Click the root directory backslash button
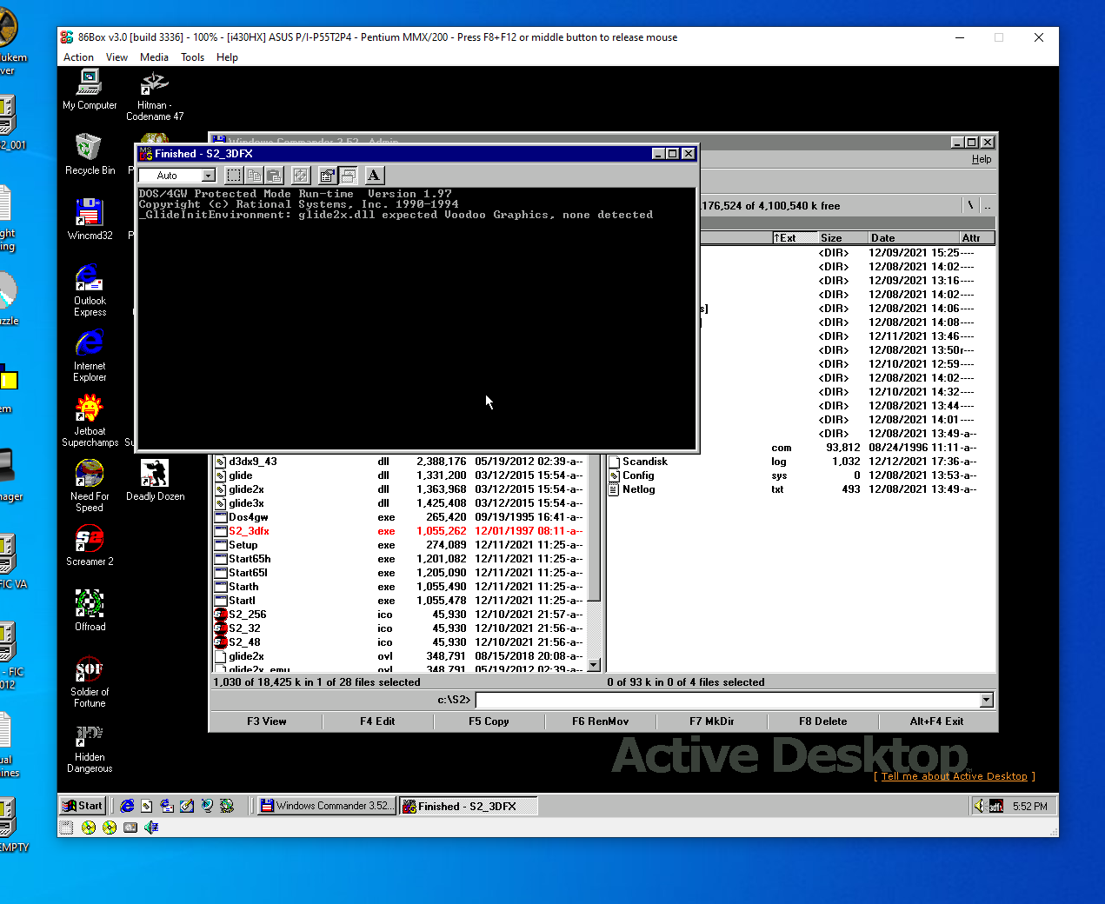 [969, 205]
